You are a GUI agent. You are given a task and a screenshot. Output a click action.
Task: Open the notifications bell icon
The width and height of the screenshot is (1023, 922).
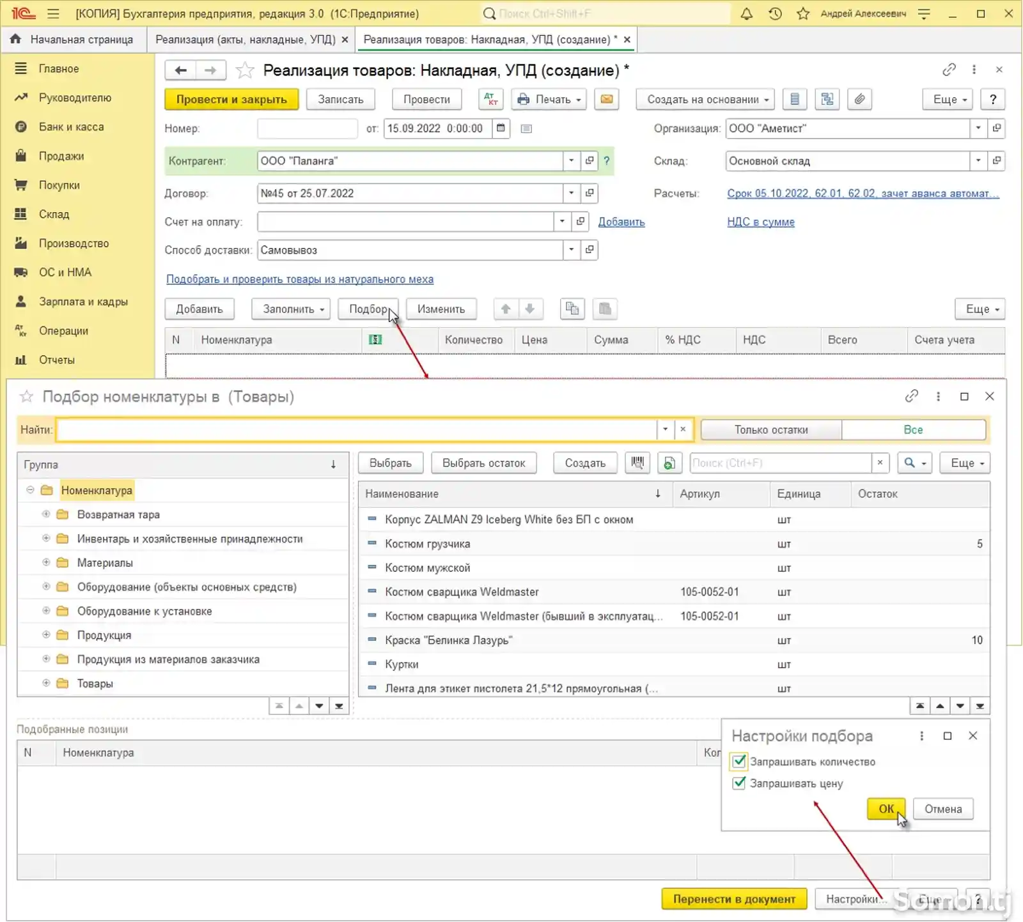coord(746,13)
